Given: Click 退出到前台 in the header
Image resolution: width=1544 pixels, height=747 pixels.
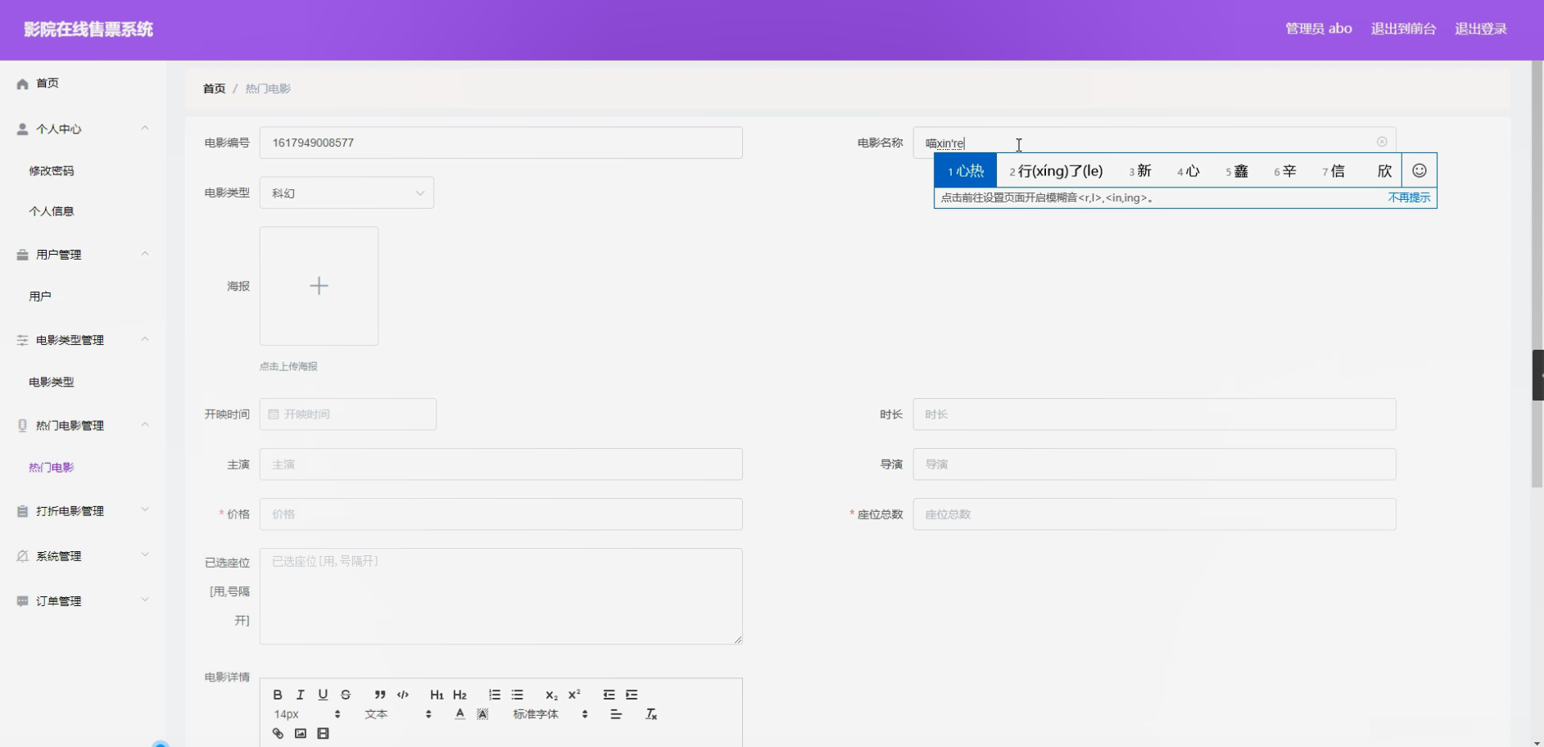Looking at the screenshot, I should [1403, 29].
